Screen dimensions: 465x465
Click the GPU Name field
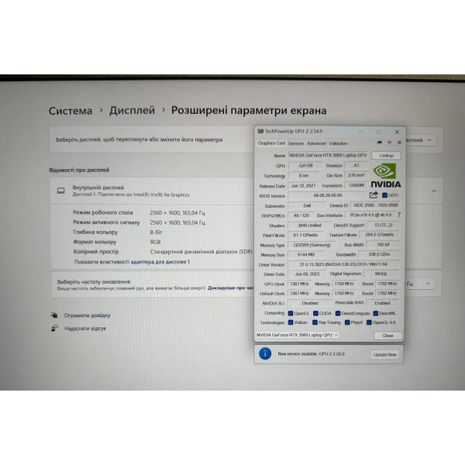[x=328, y=155]
